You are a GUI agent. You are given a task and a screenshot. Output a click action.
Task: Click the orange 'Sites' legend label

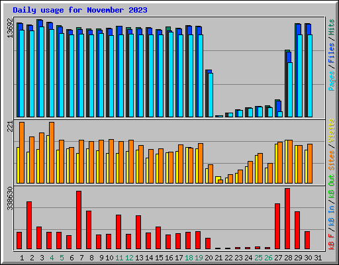click(x=332, y=160)
